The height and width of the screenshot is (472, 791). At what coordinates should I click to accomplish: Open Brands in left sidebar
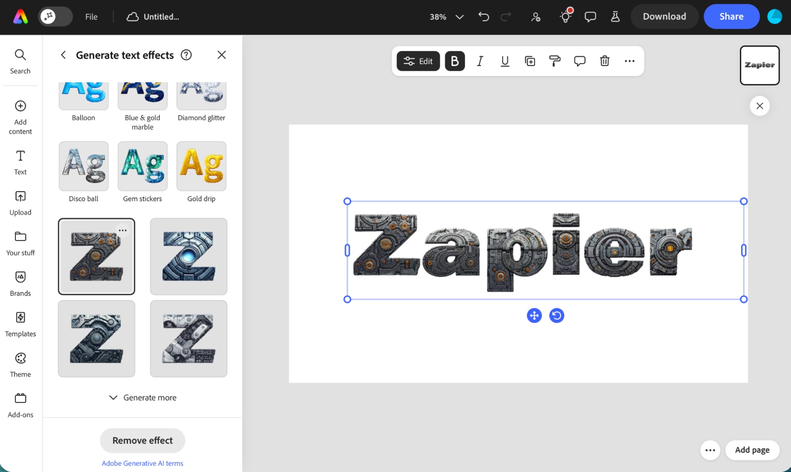(20, 283)
